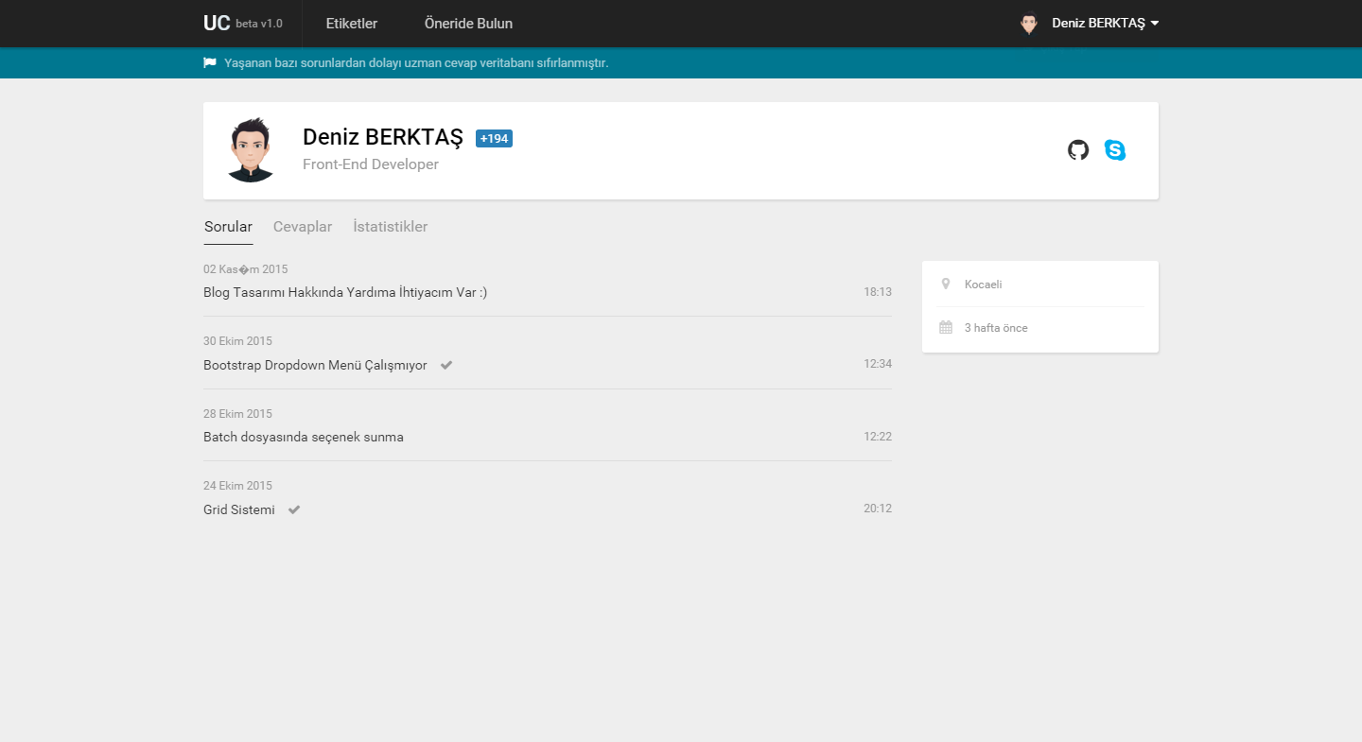The image size is (1362, 742).
Task: Click the checkmark next to Bootstrap Dropdown question
Action: (x=446, y=365)
